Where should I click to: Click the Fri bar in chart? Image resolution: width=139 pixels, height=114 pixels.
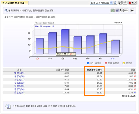103,44
